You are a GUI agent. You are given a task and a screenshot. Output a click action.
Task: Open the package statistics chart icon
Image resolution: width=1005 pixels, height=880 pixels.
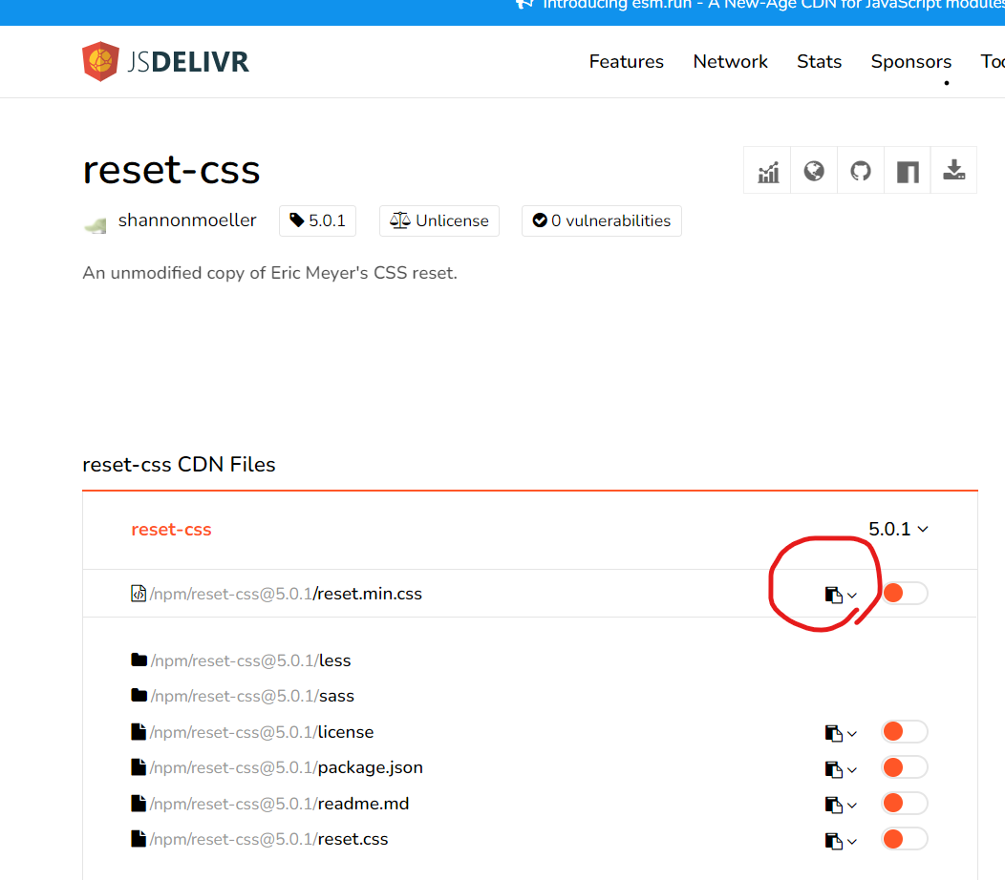point(768,171)
